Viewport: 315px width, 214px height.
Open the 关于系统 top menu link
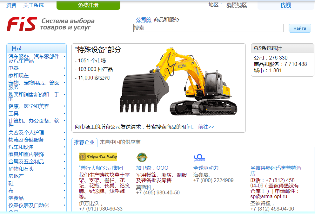tap(34, 5)
